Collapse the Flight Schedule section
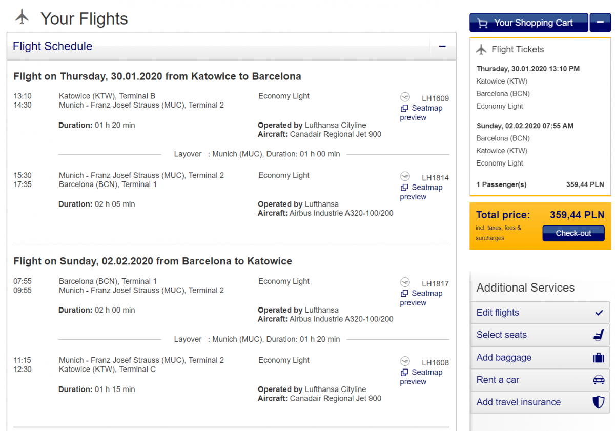The height and width of the screenshot is (431, 615). (442, 47)
